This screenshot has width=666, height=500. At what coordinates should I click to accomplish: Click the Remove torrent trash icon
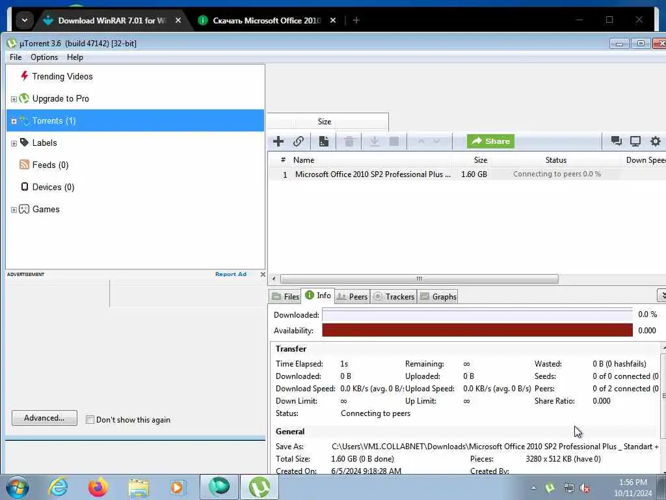pyautogui.click(x=349, y=141)
